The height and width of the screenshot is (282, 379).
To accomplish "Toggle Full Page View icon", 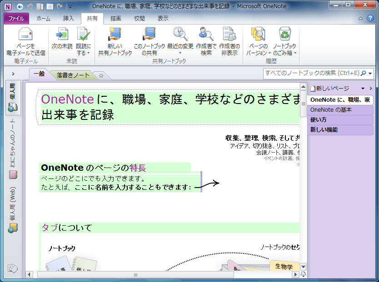I will point(50,7).
